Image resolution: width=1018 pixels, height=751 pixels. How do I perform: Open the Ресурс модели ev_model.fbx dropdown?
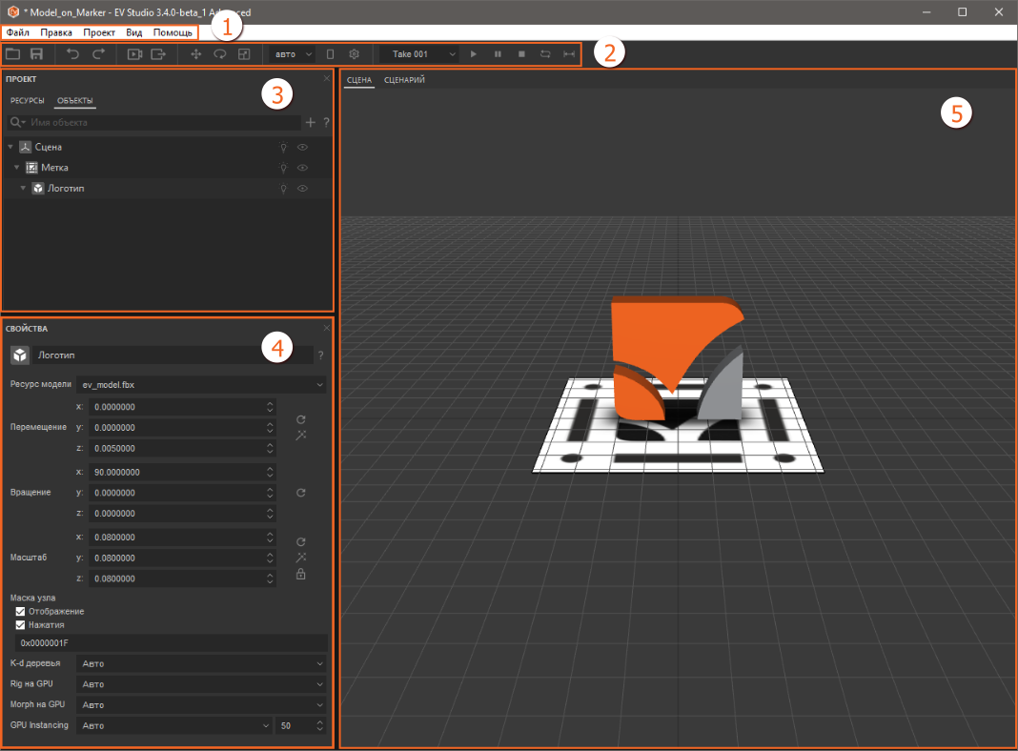click(x=200, y=384)
